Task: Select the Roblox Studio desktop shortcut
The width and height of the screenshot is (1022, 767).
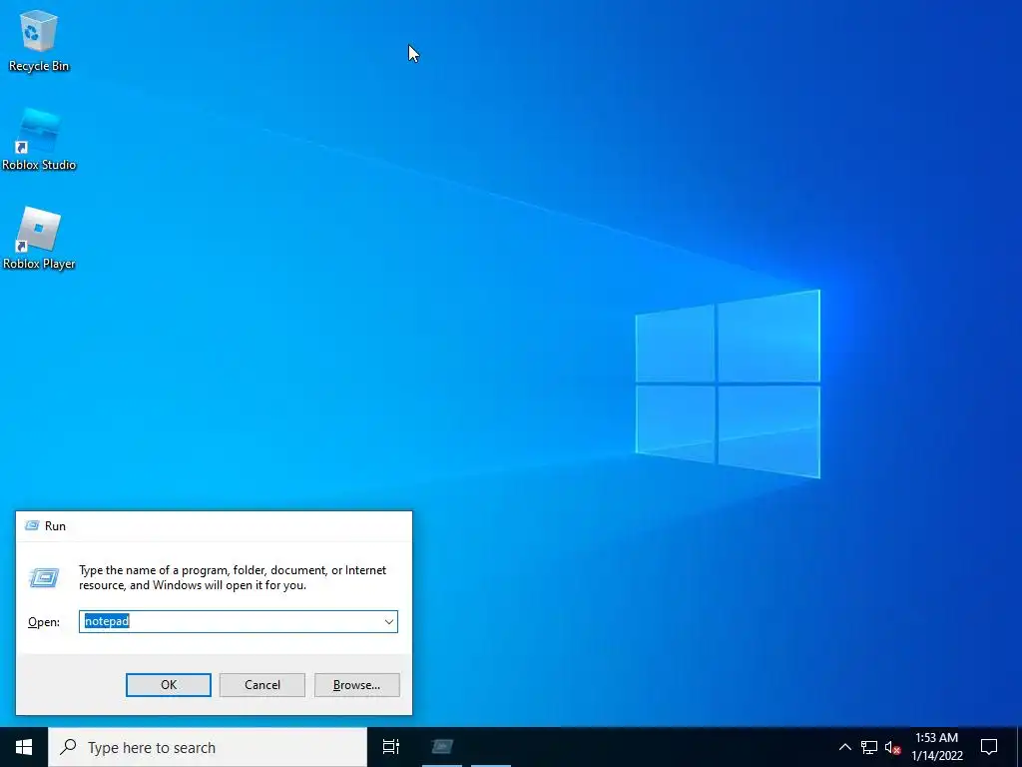Action: click(x=39, y=140)
